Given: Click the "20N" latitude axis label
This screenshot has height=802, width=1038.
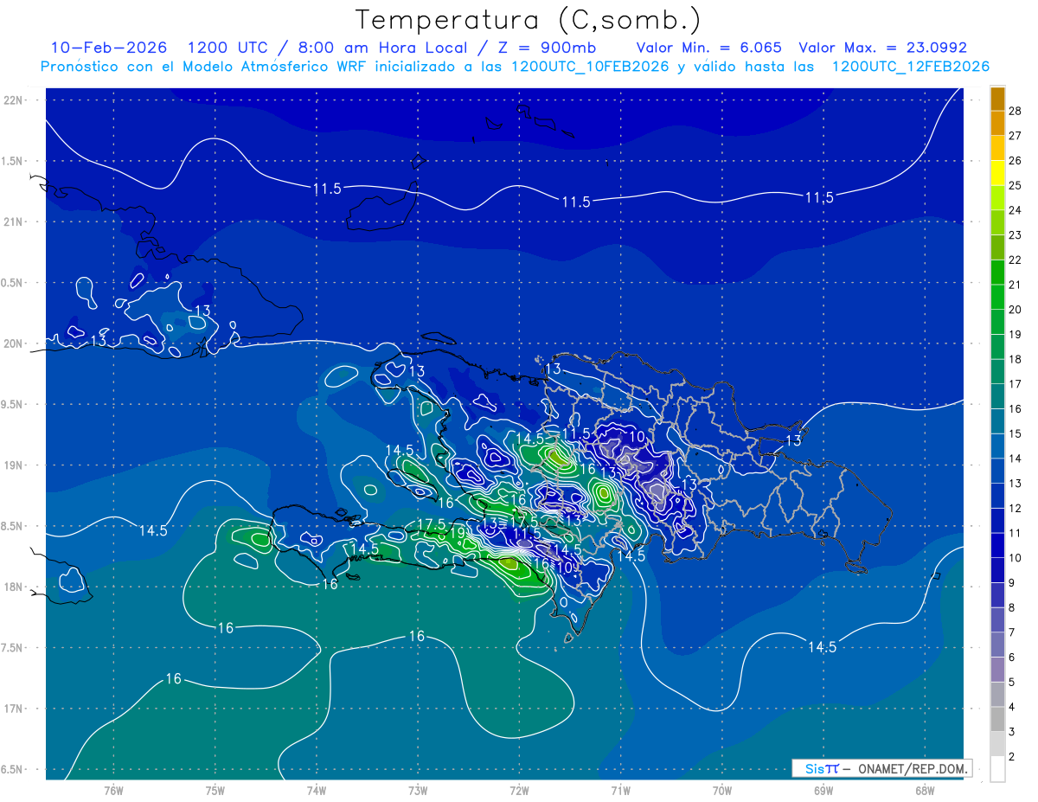Looking at the screenshot, I should click(15, 343).
